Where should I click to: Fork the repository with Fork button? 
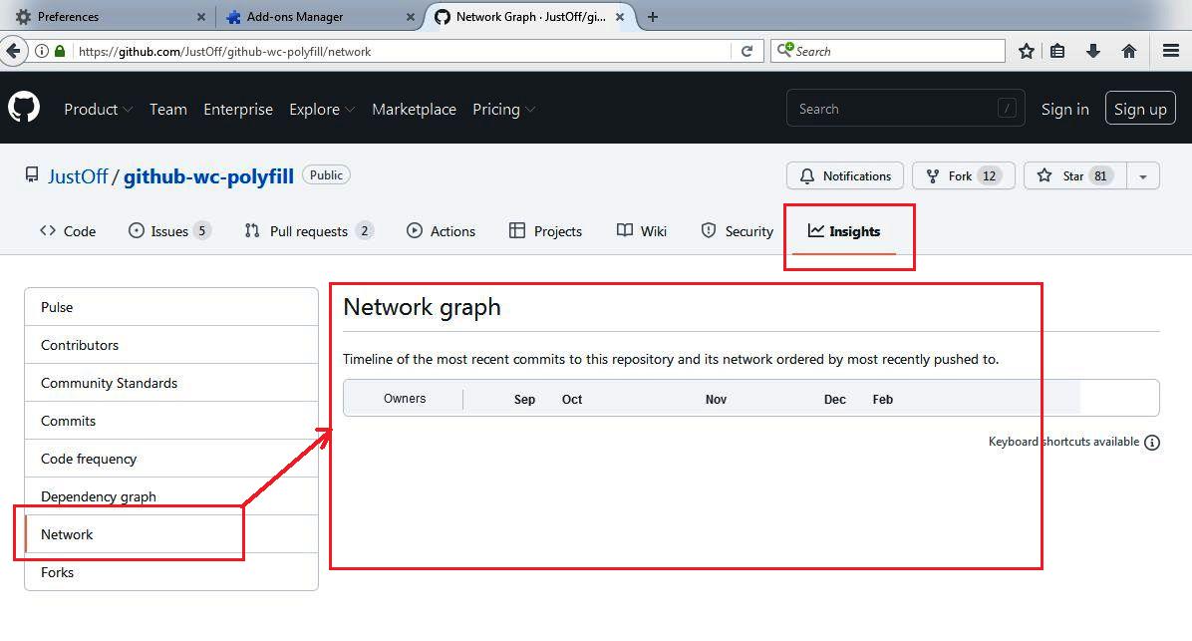(963, 175)
